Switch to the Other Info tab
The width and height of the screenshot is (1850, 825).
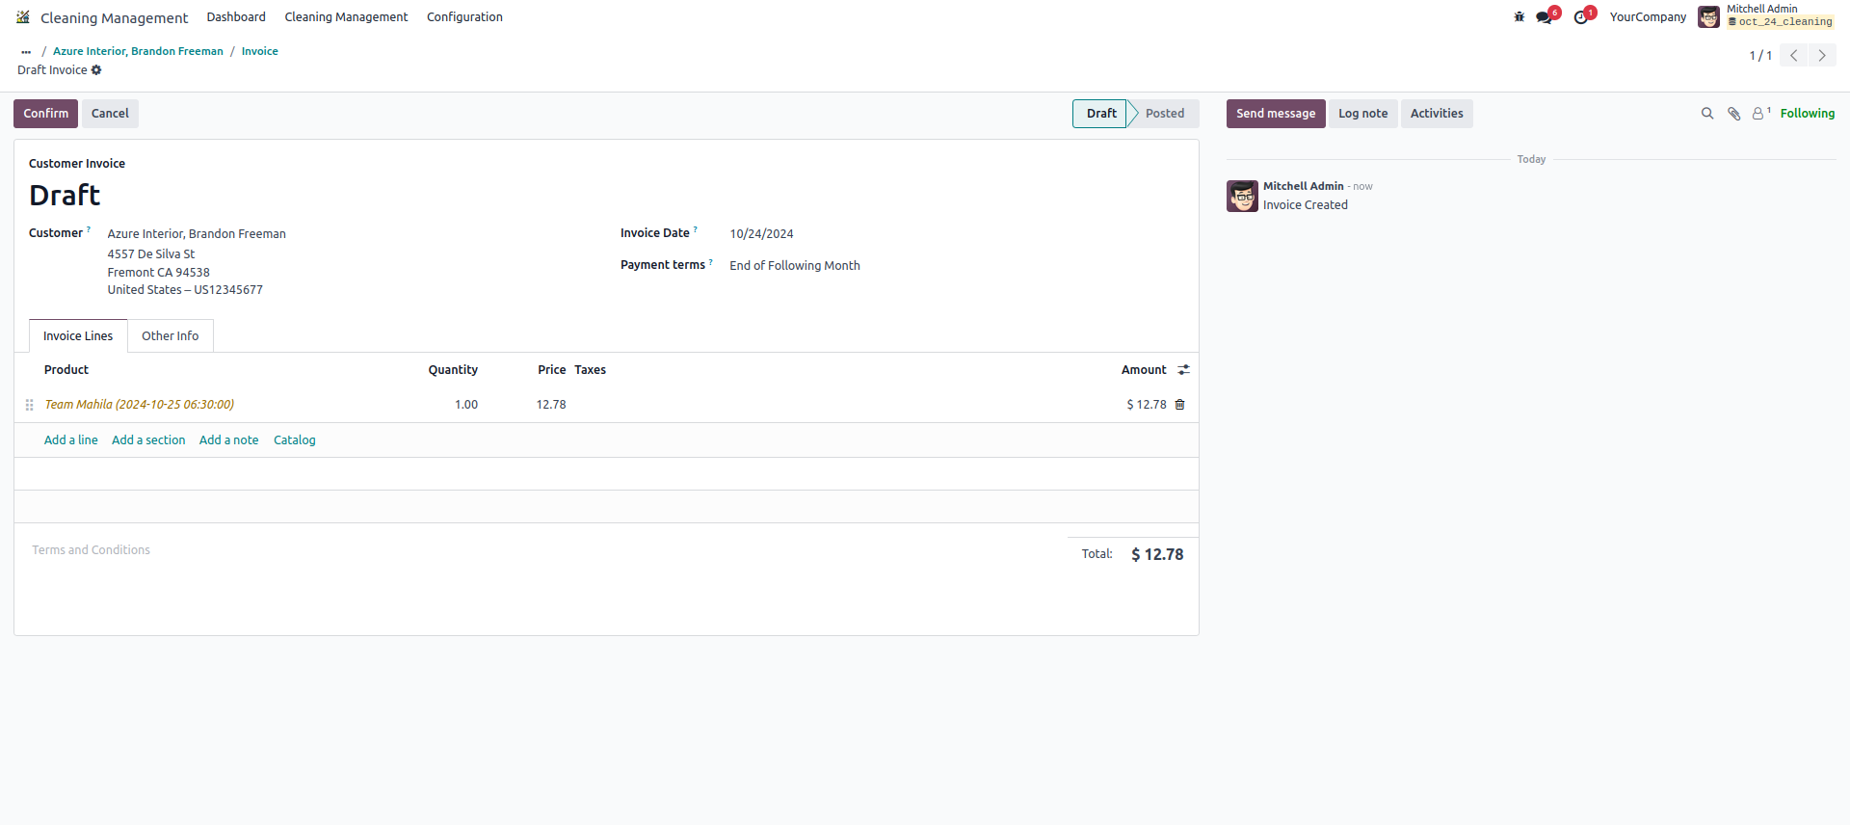170,336
